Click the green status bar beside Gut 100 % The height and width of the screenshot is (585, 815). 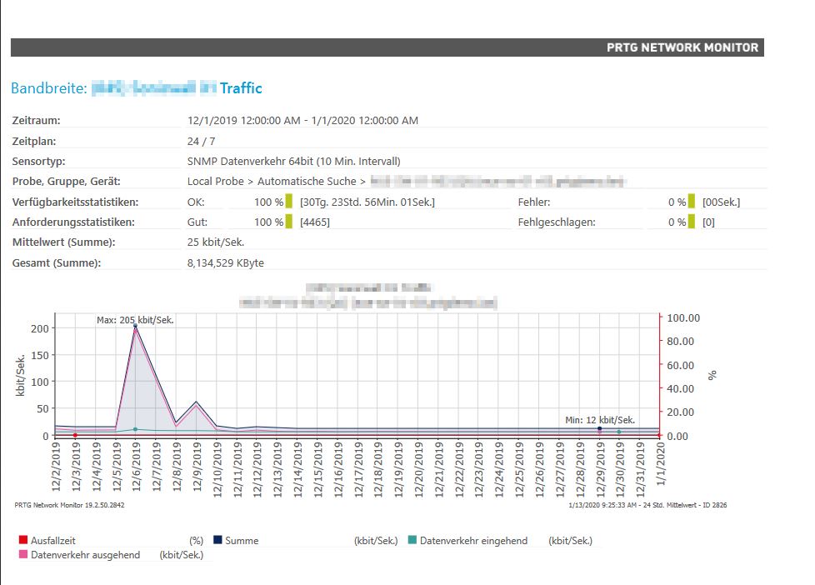coord(289,222)
